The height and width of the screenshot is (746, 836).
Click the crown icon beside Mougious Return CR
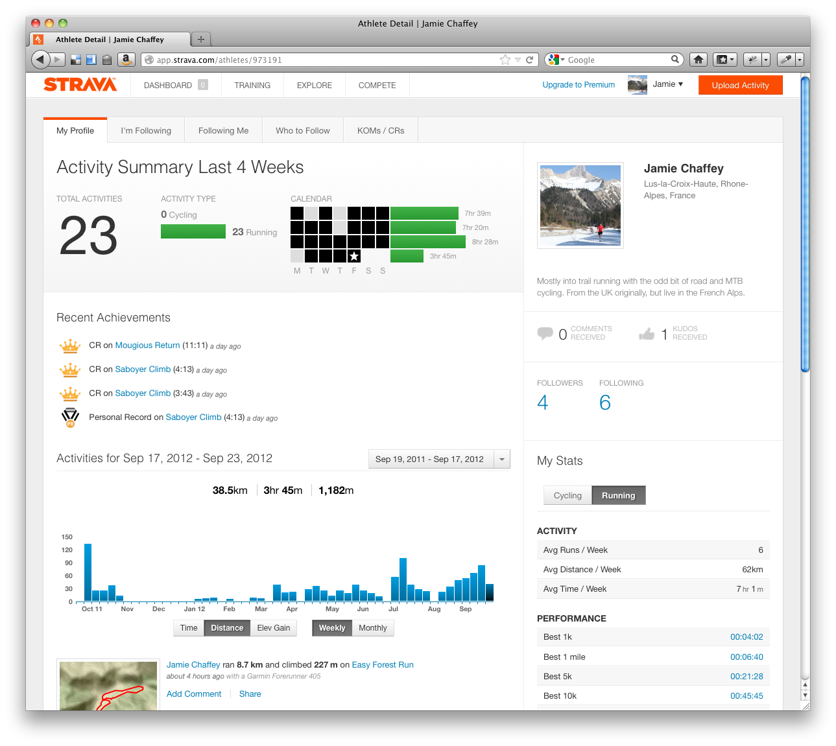pos(70,345)
